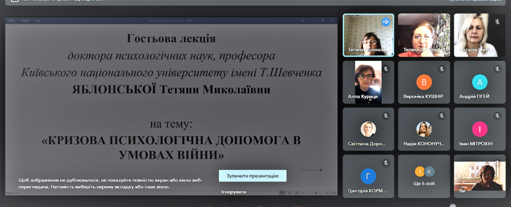Click the 'Зупинити презентацію' button
Image resolution: width=511 pixels, height=207 pixels.
coord(253,176)
